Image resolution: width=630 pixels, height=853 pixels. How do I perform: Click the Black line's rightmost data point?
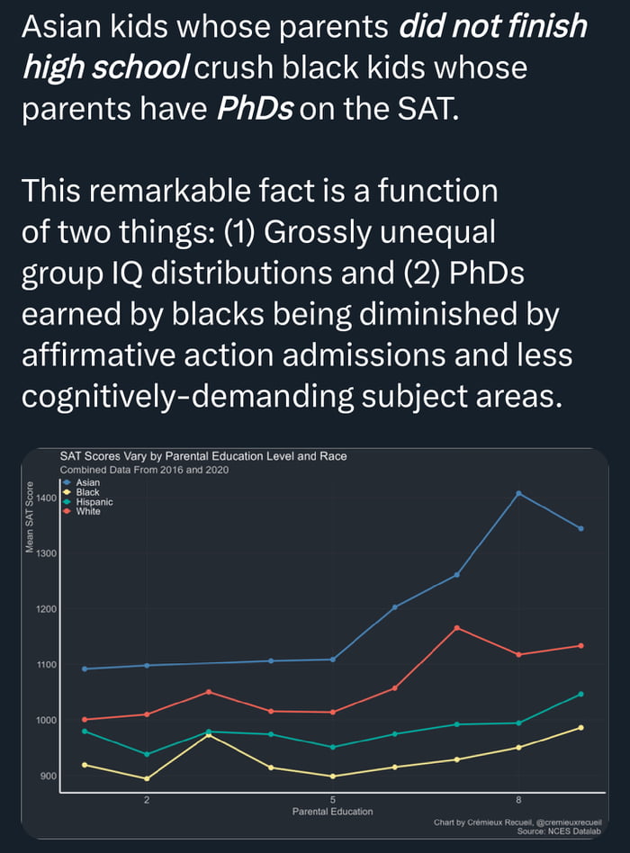pyautogui.click(x=580, y=727)
